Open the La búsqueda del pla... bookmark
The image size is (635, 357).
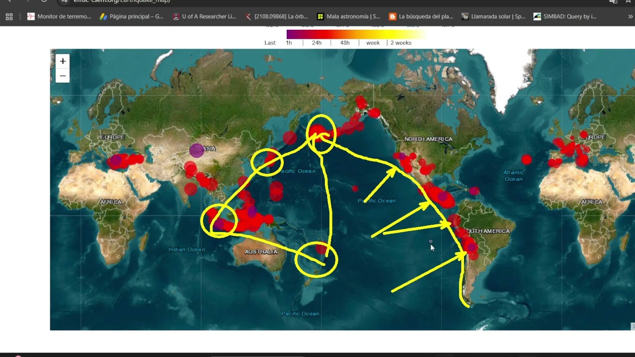coord(421,16)
